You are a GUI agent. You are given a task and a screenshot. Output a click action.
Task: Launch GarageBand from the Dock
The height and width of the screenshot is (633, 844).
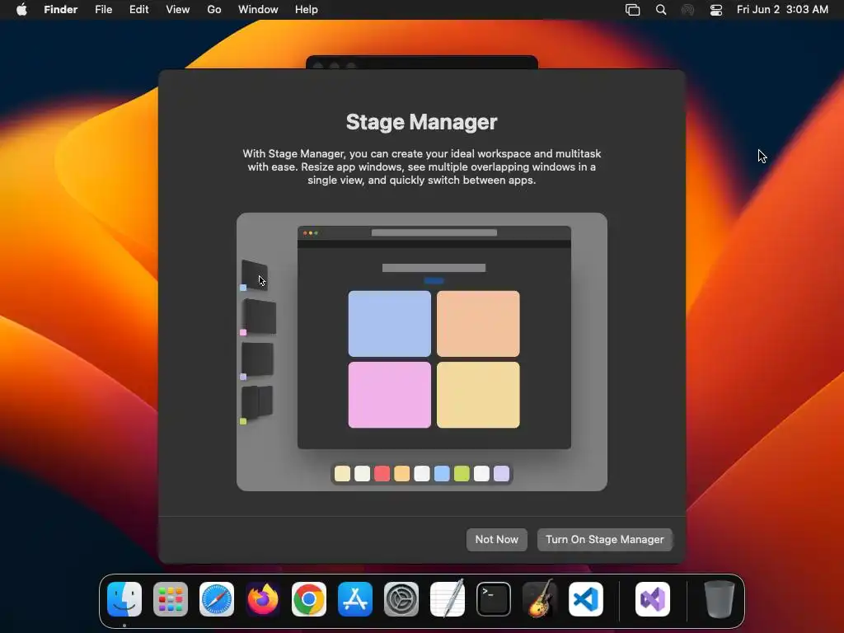point(540,599)
